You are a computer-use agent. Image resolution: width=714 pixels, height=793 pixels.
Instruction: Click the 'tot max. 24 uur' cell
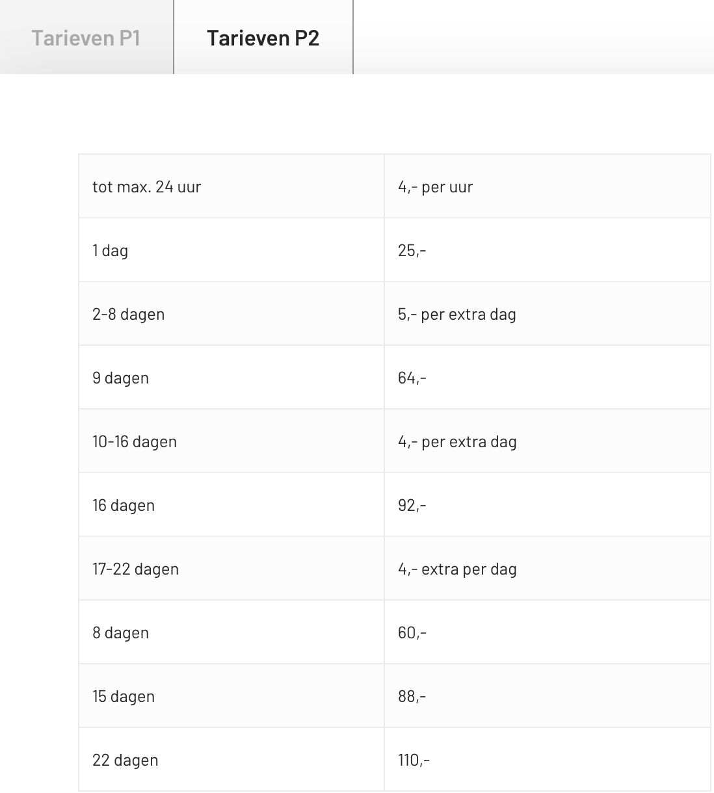231,187
